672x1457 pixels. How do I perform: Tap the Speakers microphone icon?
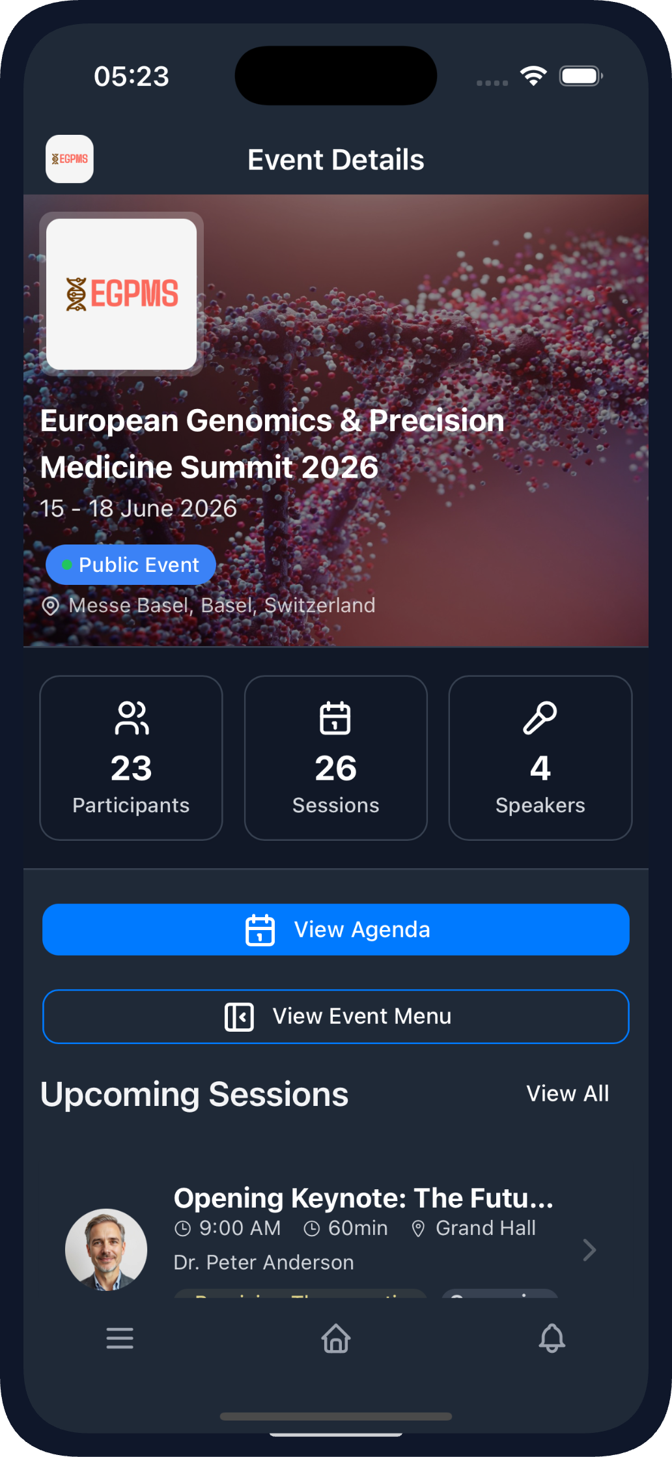(540, 718)
